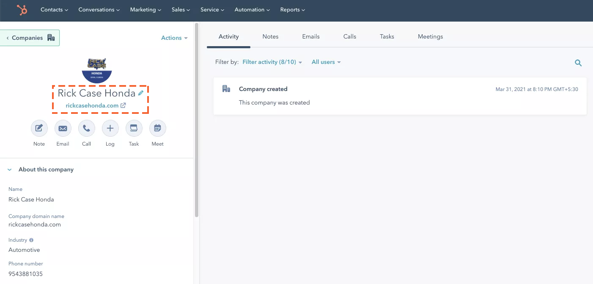Go back to Companies list
593x284 pixels.
pos(30,38)
